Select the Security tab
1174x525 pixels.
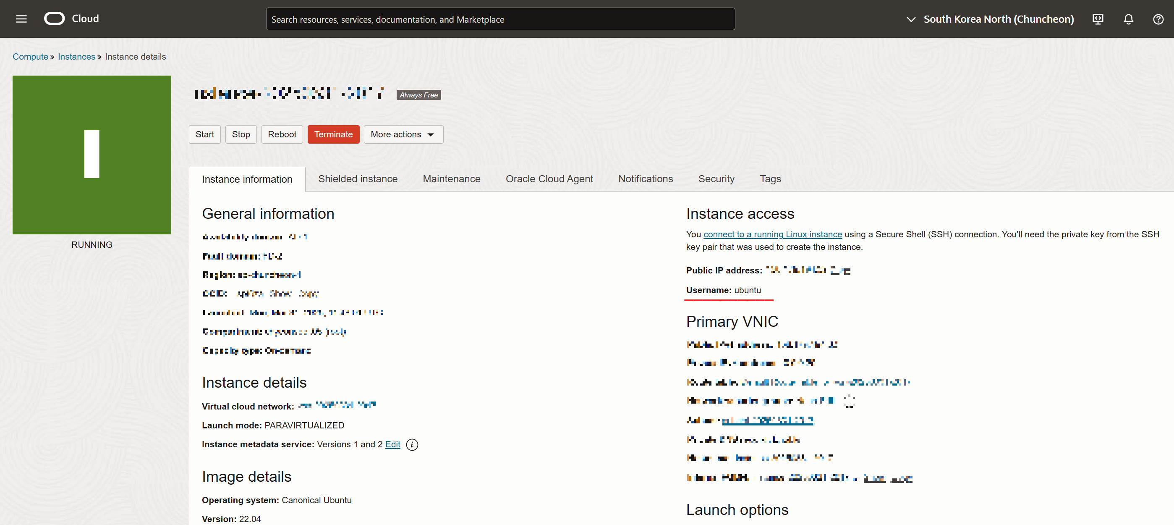716,179
